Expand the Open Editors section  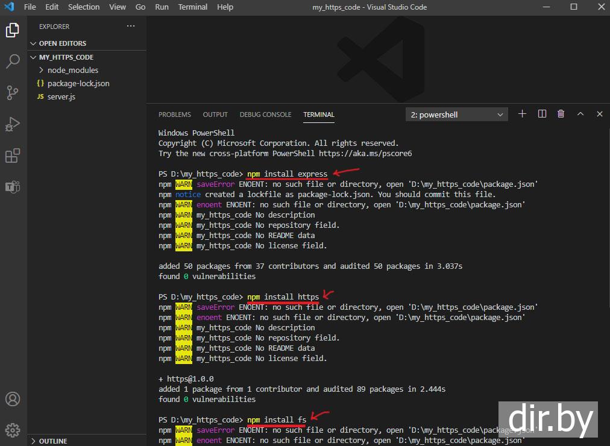pos(62,43)
